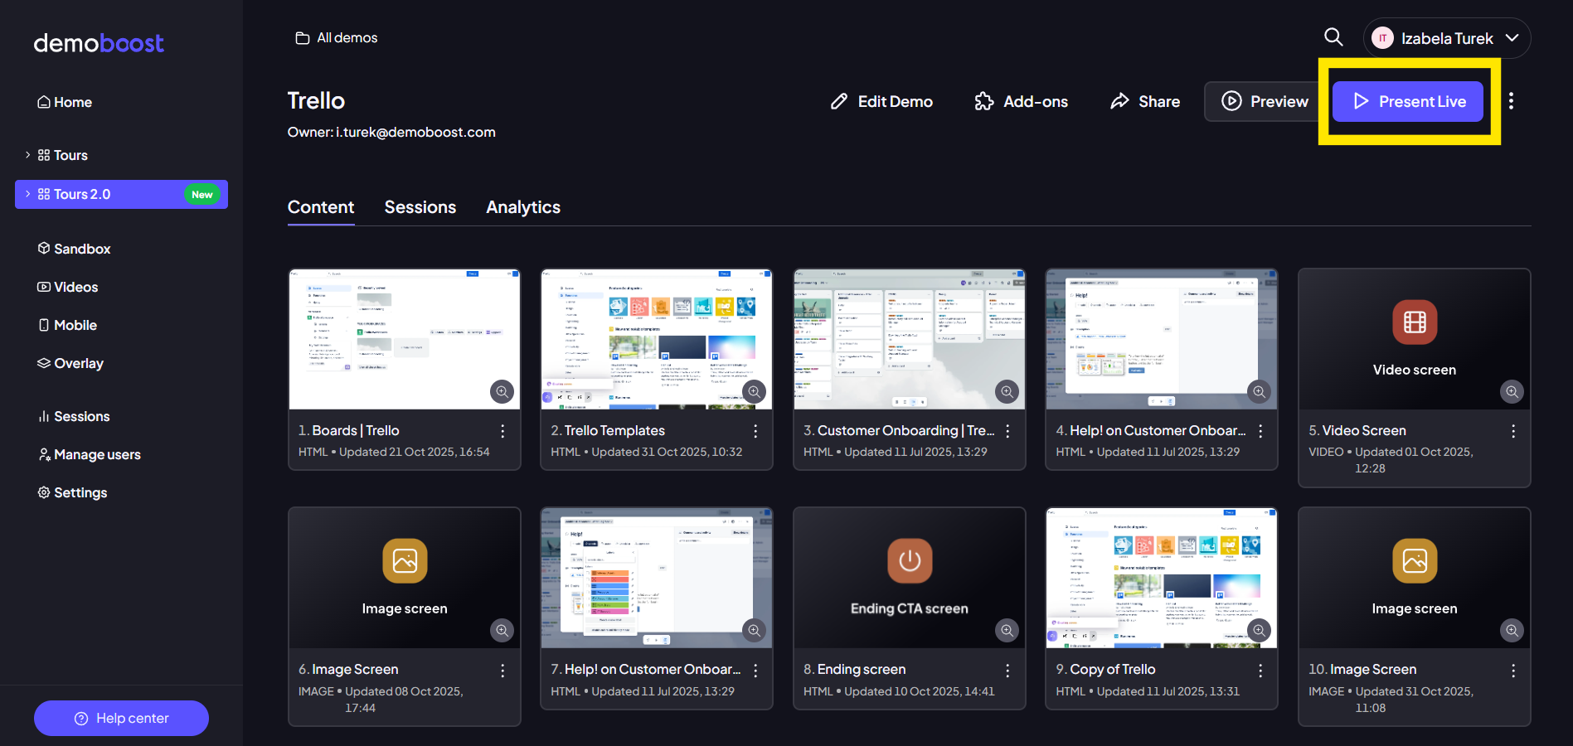The image size is (1573, 746).
Task: Open options menu for 10. Image Screen
Action: tap(1513, 670)
